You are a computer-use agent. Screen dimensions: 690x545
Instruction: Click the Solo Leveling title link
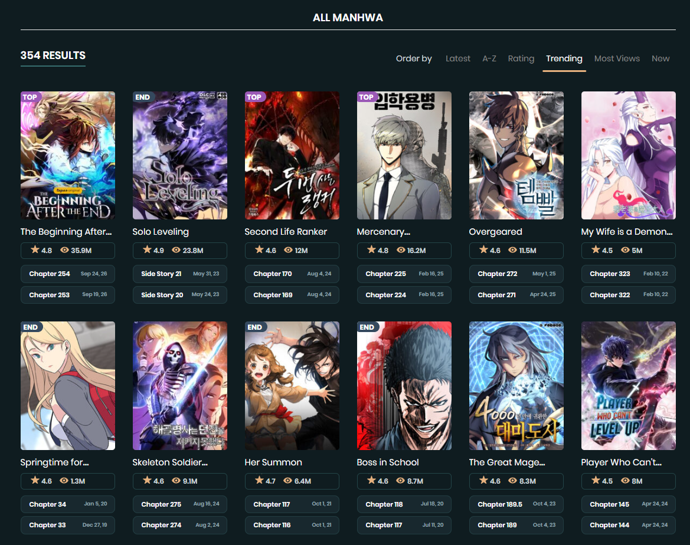tap(161, 232)
